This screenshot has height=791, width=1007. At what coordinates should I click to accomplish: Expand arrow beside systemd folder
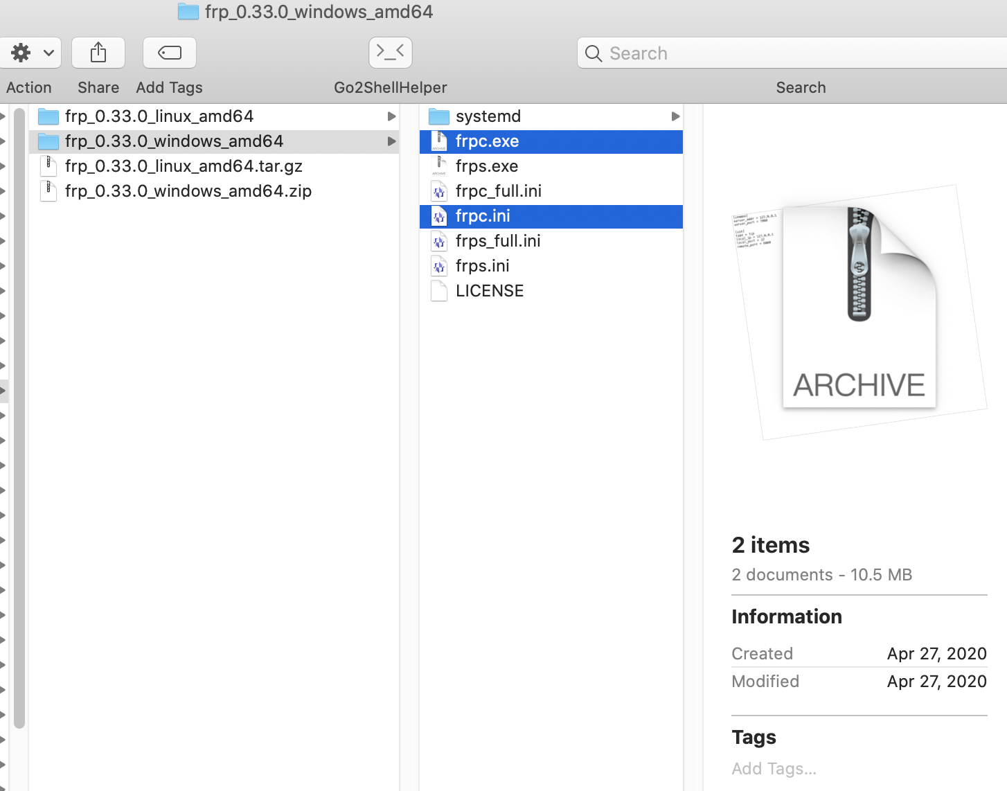675,116
